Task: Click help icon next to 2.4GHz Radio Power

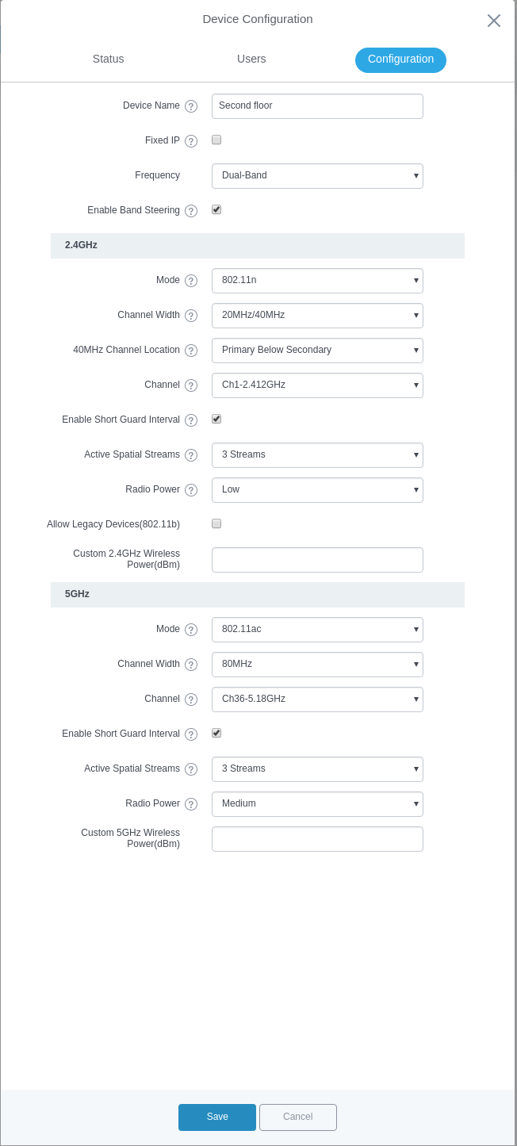Action: (191, 490)
